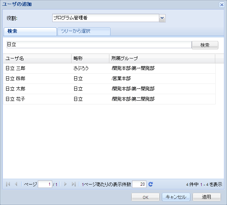Switch to the 検索 tab
The image size is (227, 205).
point(30,32)
